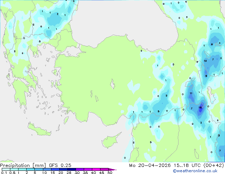Screen dimensions: 225x174
Task: Click the "18" precipitation value on map
Action: tap(200, 107)
